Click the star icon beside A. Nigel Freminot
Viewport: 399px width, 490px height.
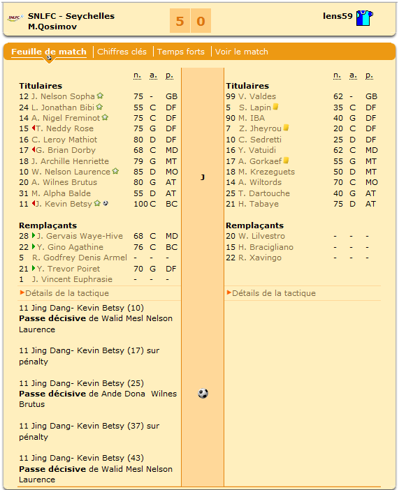pyautogui.click(x=105, y=117)
